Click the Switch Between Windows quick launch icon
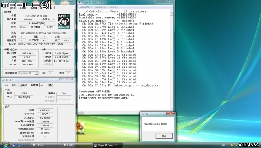This screenshot has height=148, width=261. [x=18, y=145]
